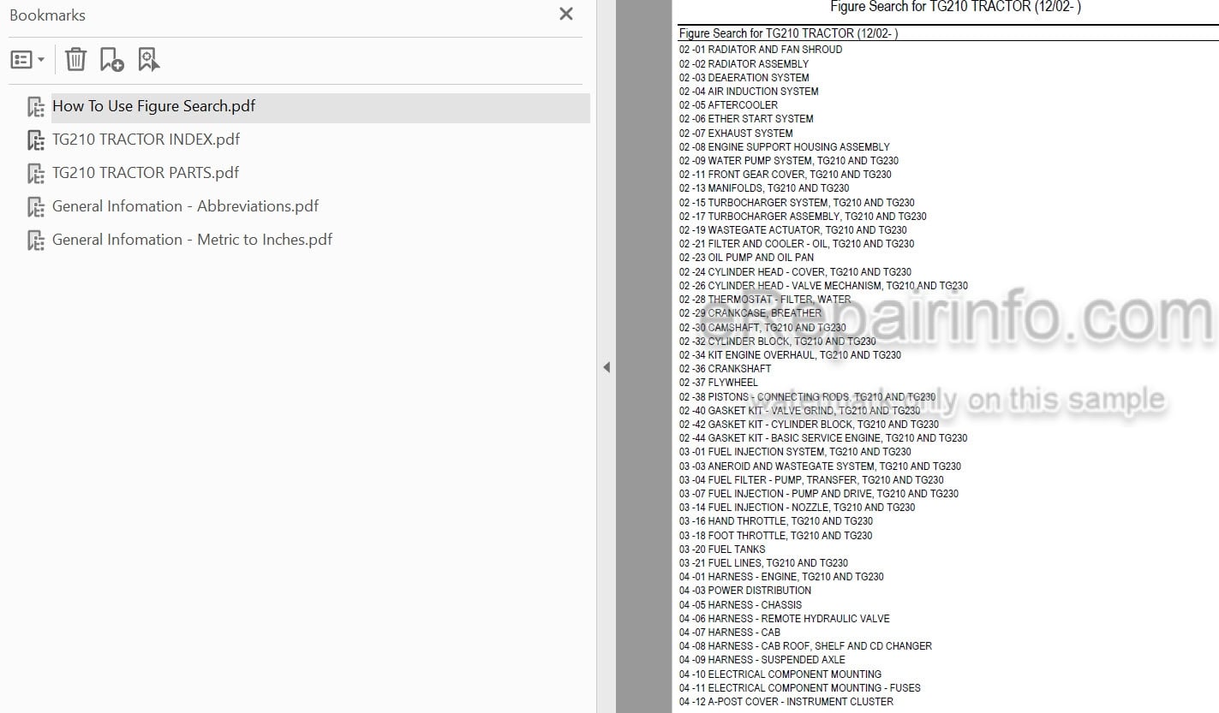Click 04-05 HARNESS - CHASSIS entry

(x=741, y=605)
